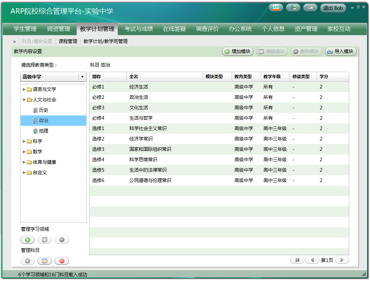Edit the learning domain under 管理学习领域
370x281 pixels.
click(x=45, y=240)
